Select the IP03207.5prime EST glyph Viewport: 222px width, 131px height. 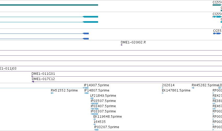96,130
